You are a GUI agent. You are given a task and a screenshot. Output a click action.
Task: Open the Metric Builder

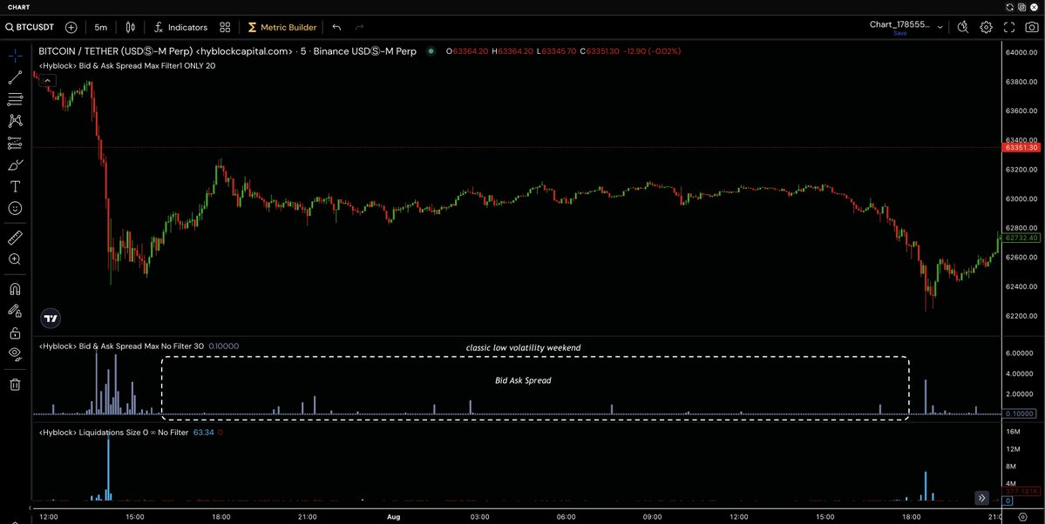[282, 27]
